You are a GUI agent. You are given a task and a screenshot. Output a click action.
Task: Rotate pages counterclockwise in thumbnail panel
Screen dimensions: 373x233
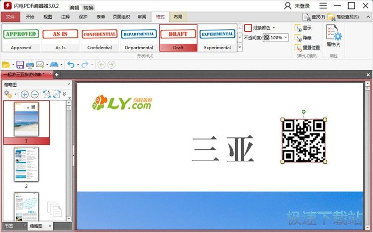point(47,94)
